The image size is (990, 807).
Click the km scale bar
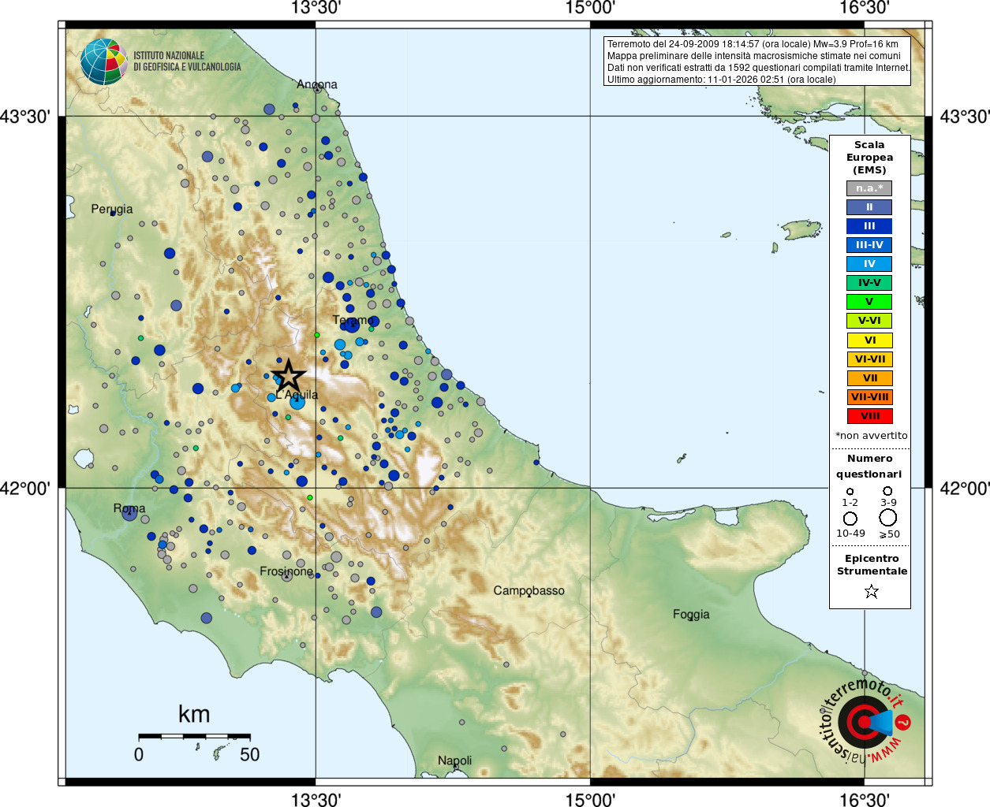pyautogui.click(x=194, y=736)
